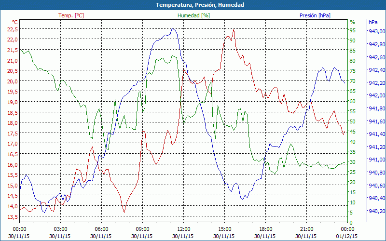Click the 75 humidity axis value
Screen dimensions: 386x241
[353, 71]
